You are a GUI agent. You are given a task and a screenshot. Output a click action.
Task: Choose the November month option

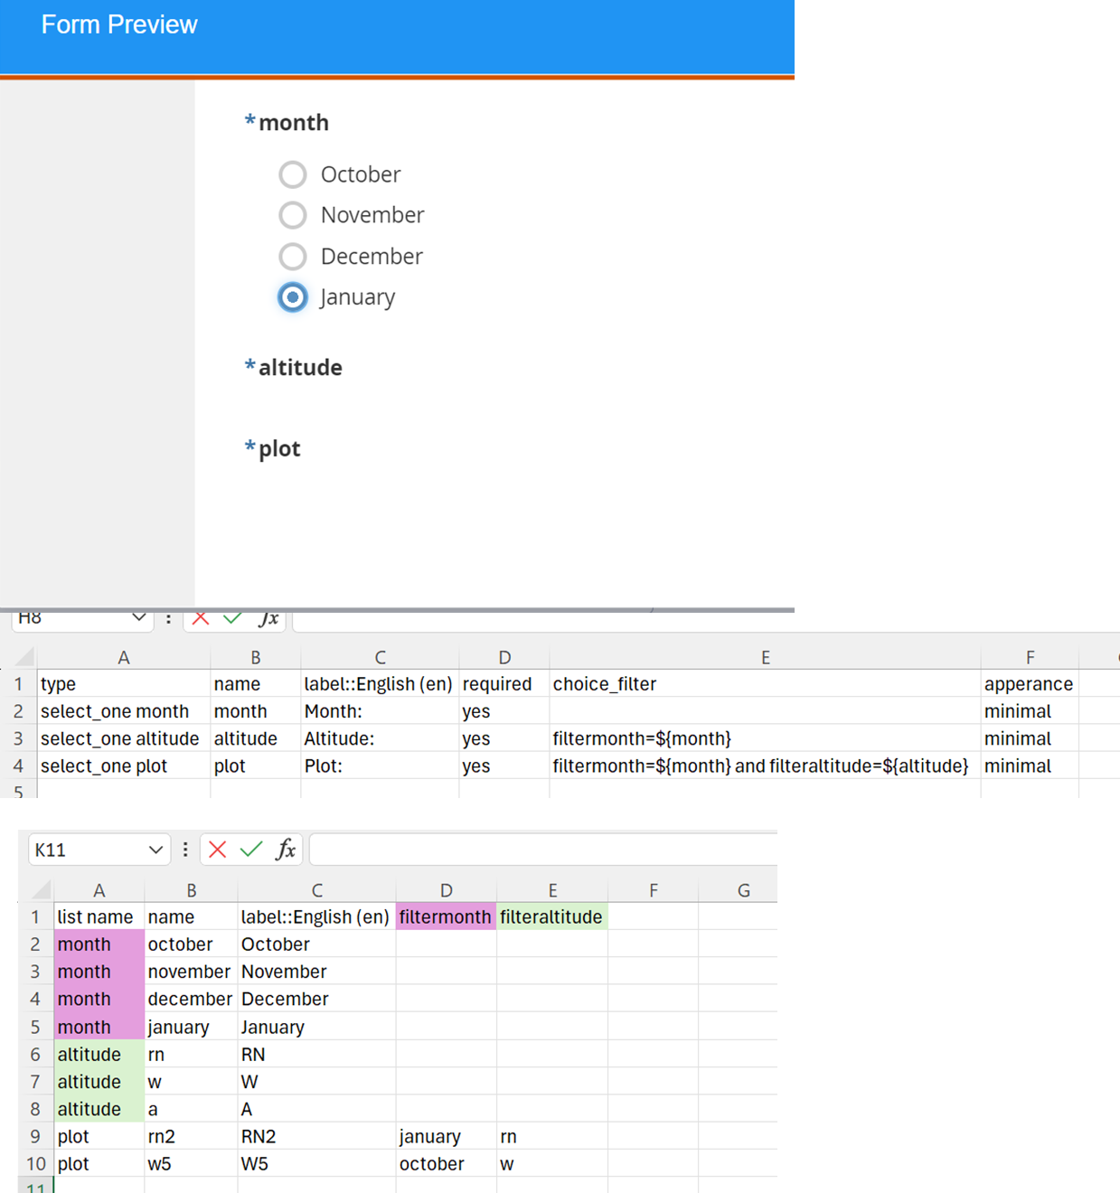pos(293,215)
